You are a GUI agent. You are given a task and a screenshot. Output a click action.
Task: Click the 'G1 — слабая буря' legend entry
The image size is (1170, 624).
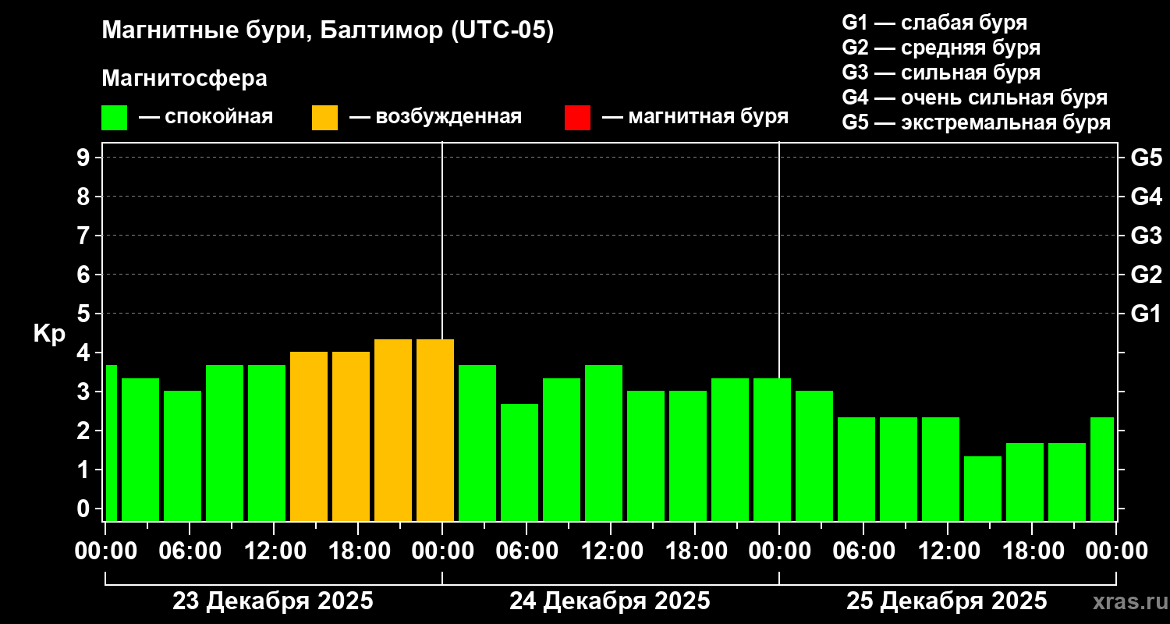(934, 23)
